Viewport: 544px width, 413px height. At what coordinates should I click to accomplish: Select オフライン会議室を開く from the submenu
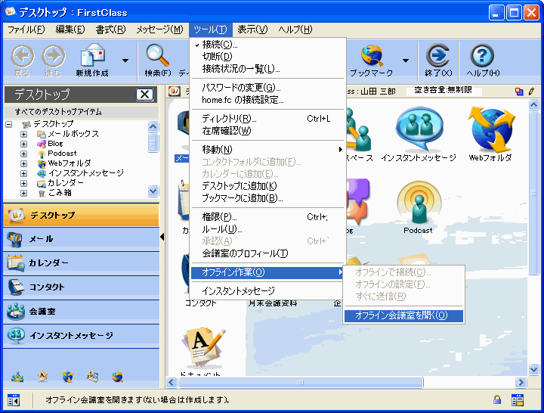pos(400,315)
